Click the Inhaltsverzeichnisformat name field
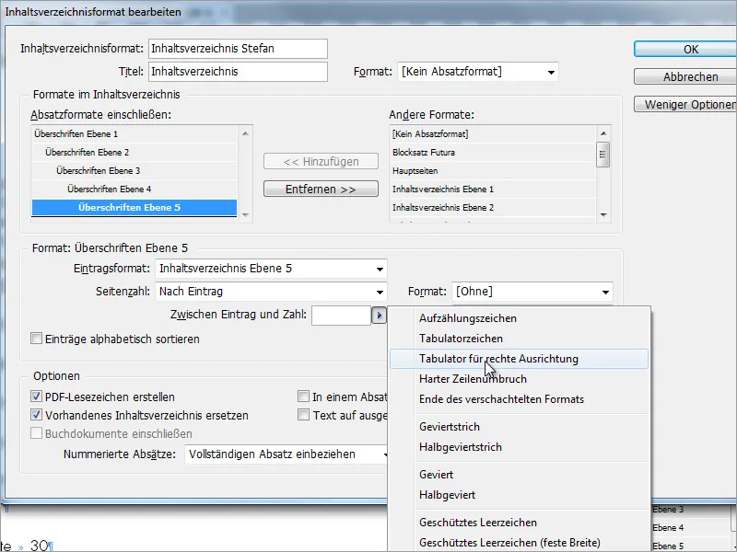The height and width of the screenshot is (552, 737). click(238, 49)
